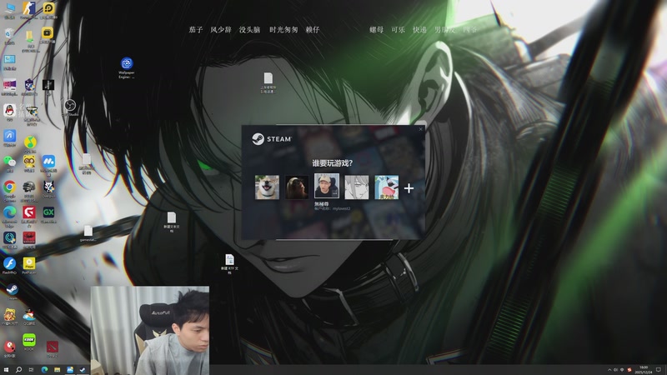
Task: Select the text file above Steam dialog
Action: 268,82
